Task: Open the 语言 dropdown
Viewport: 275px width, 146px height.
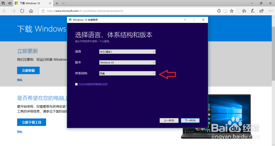Action: (127, 52)
